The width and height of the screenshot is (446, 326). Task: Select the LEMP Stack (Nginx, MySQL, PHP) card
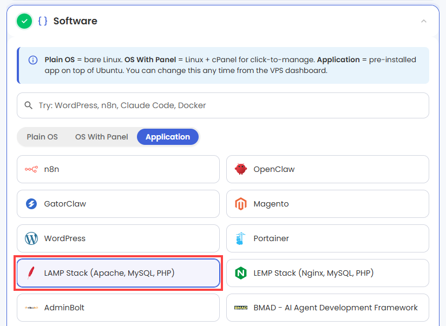pyautogui.click(x=327, y=273)
